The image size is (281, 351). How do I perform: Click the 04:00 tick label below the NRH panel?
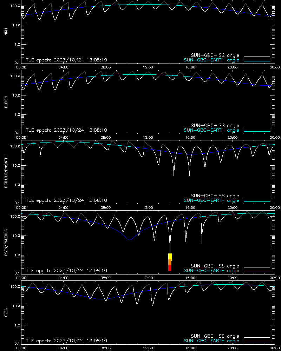64,67
